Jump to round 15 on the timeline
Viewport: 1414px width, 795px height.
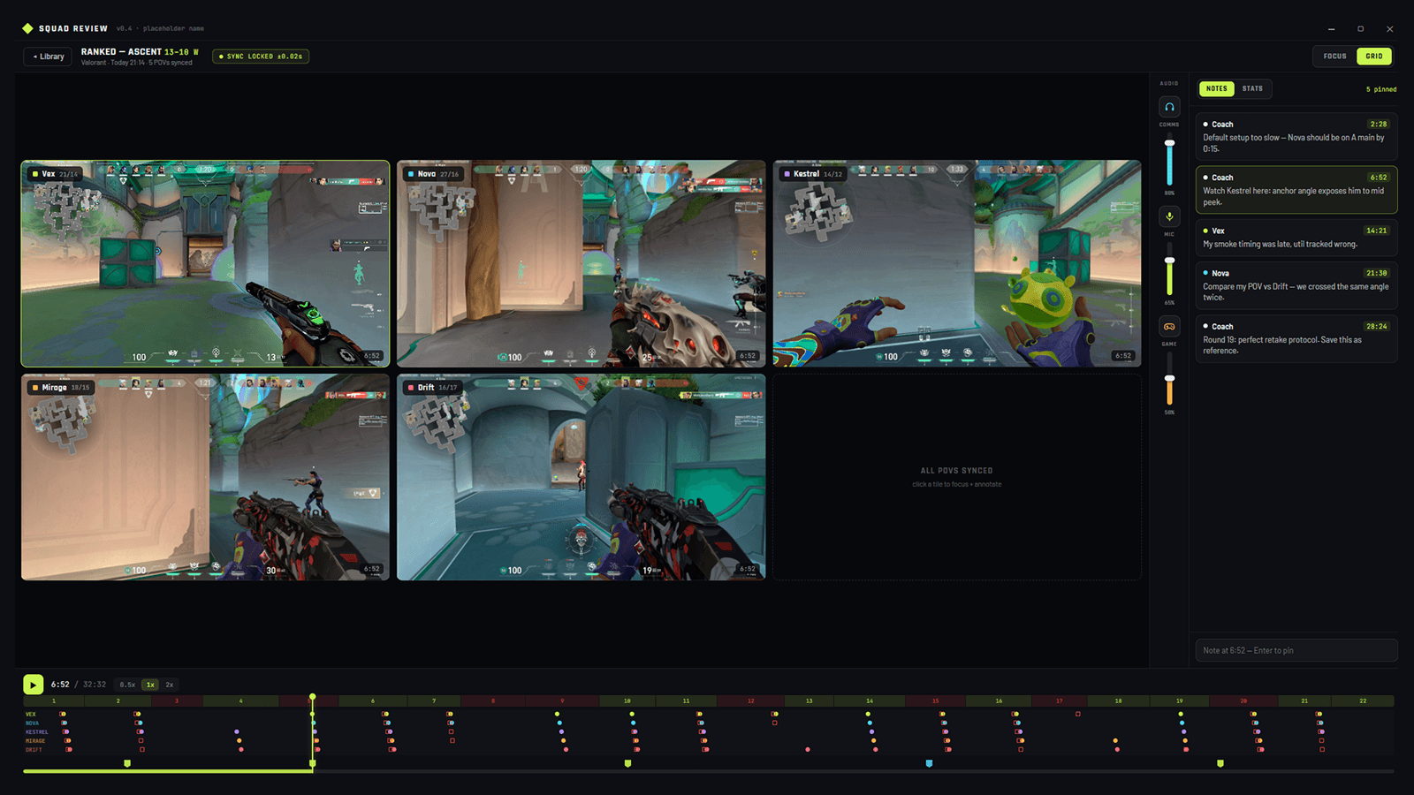pyautogui.click(x=935, y=700)
